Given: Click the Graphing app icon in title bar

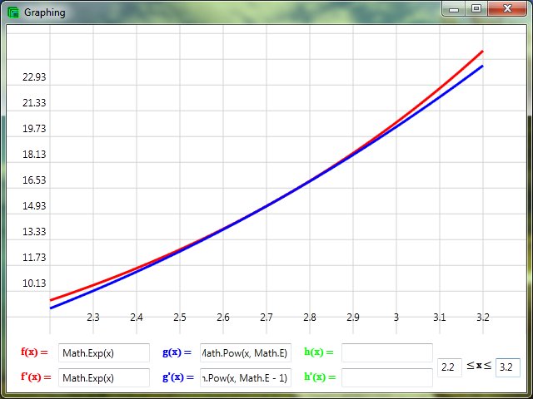Looking at the screenshot, I should (13, 12).
